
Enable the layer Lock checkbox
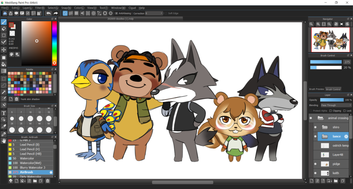click(344, 111)
